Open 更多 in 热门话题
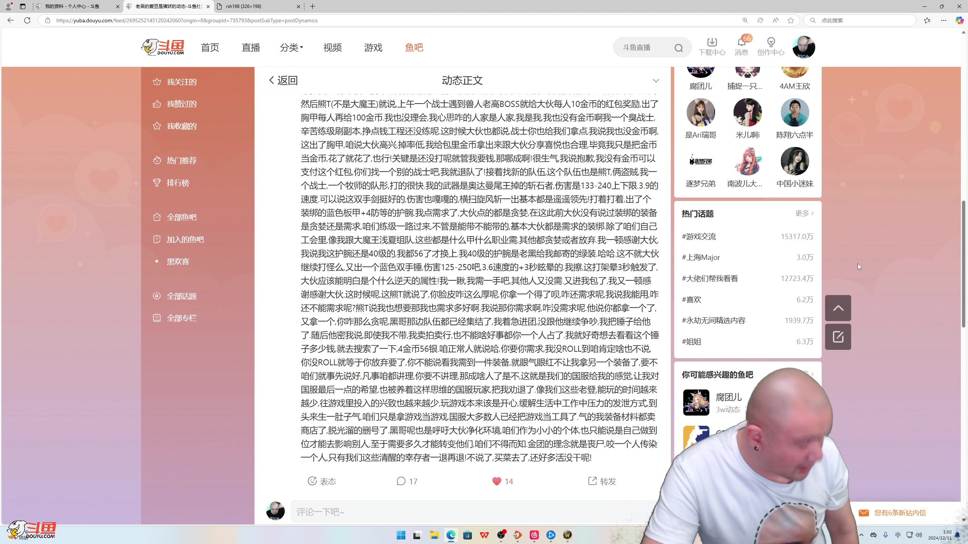This screenshot has height=544, width=968. tap(804, 213)
